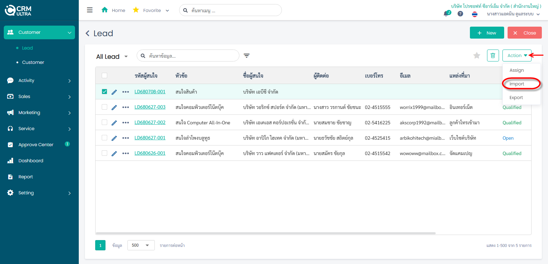Click the Thai flag language icon
Image resolution: width=548 pixels, height=264 pixels.
tap(475, 14)
